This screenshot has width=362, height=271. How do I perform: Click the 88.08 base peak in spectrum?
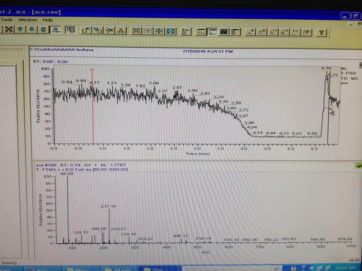click(x=68, y=210)
